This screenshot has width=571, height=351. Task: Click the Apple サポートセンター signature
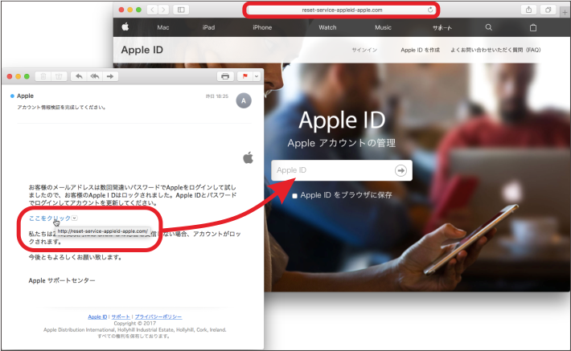click(x=62, y=280)
